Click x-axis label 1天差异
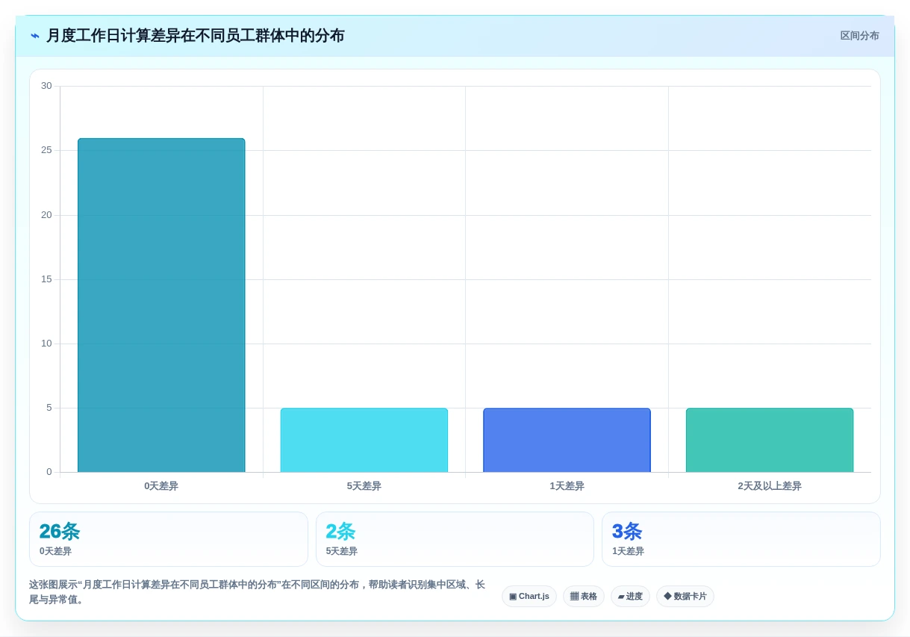This screenshot has height=637, width=910. (x=567, y=486)
